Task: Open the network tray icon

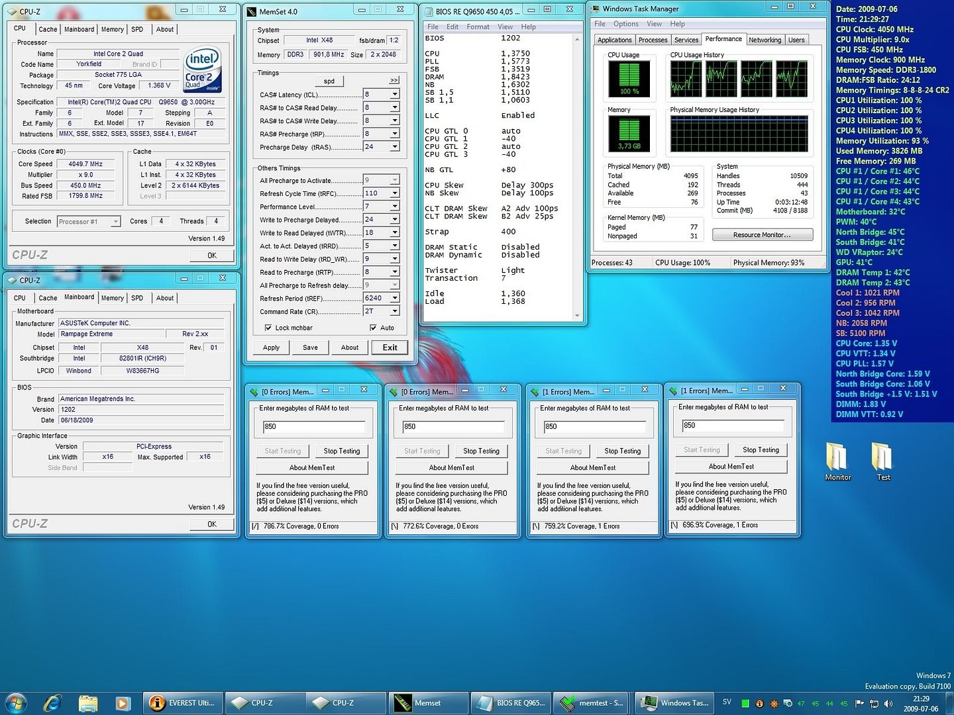Action: click(874, 703)
